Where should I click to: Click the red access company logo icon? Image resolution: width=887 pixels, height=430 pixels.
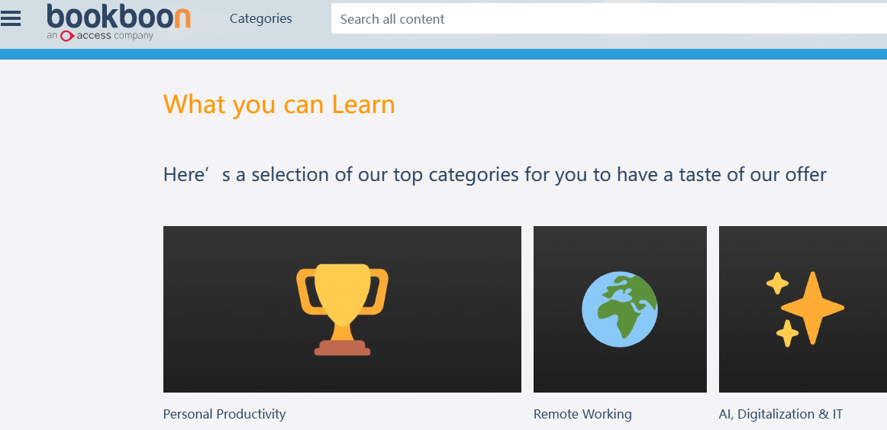point(66,36)
